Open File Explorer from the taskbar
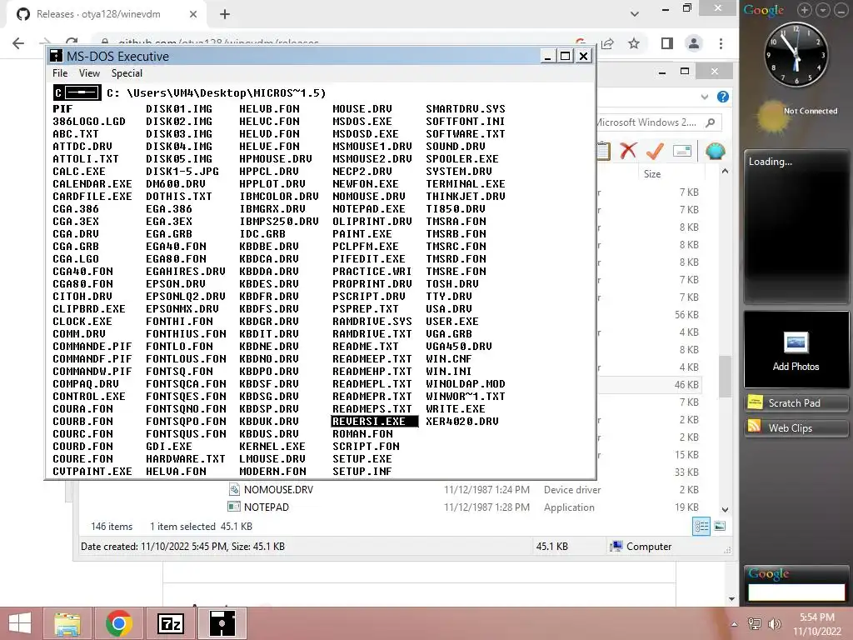This screenshot has height=640, width=853. click(67, 623)
